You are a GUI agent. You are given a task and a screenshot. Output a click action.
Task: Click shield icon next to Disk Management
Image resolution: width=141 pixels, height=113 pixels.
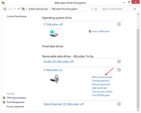tap(4, 102)
